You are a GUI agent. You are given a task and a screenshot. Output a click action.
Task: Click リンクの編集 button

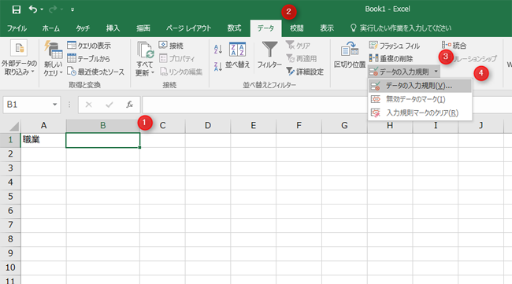(181, 72)
